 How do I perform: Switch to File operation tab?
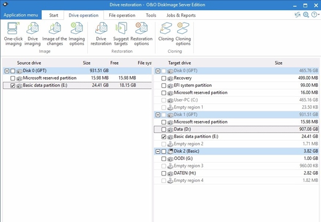(122, 16)
